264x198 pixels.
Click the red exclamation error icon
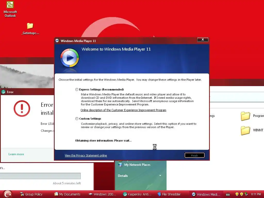point(22,109)
